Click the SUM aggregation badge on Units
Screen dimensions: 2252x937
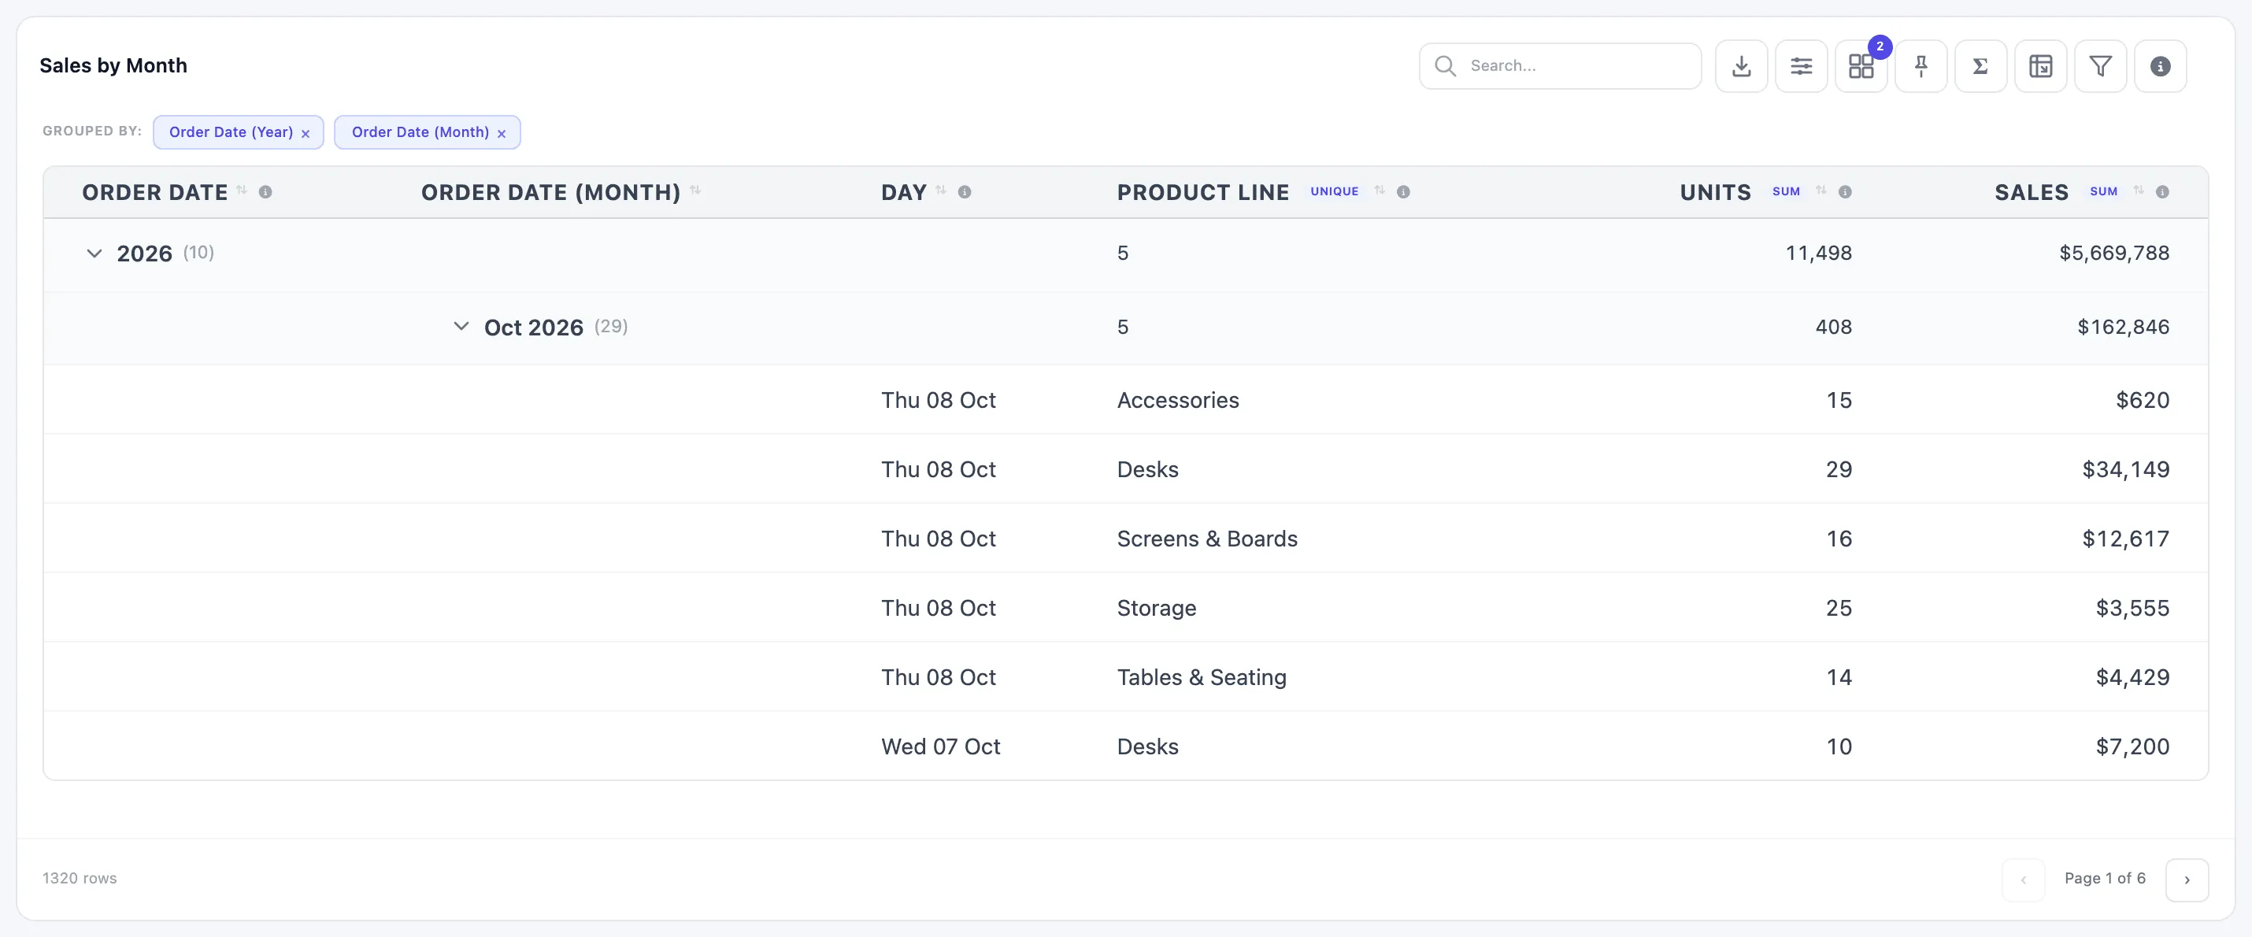pos(1786,191)
